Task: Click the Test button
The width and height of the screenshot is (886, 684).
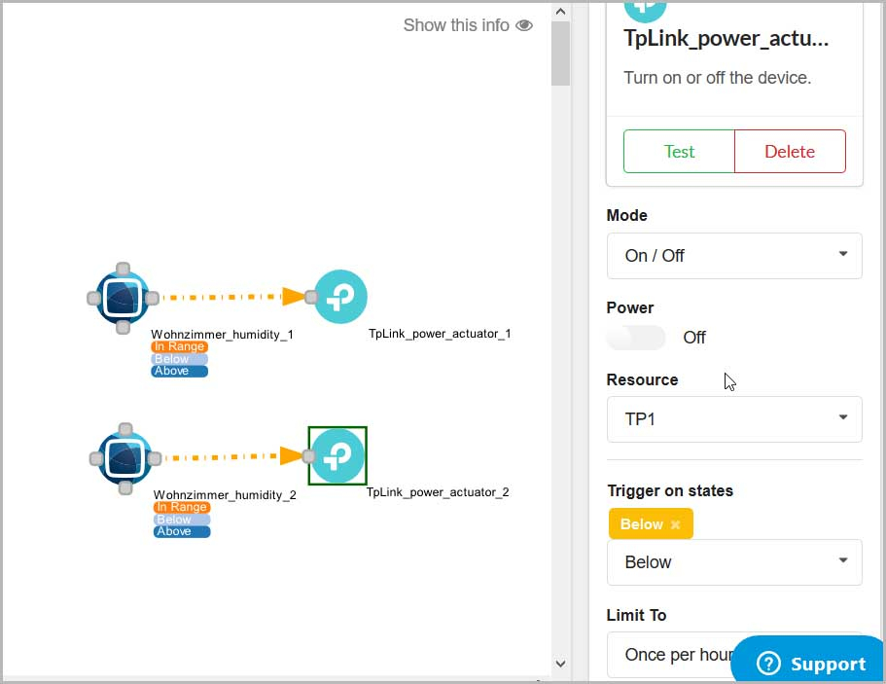Action: pyautogui.click(x=679, y=152)
